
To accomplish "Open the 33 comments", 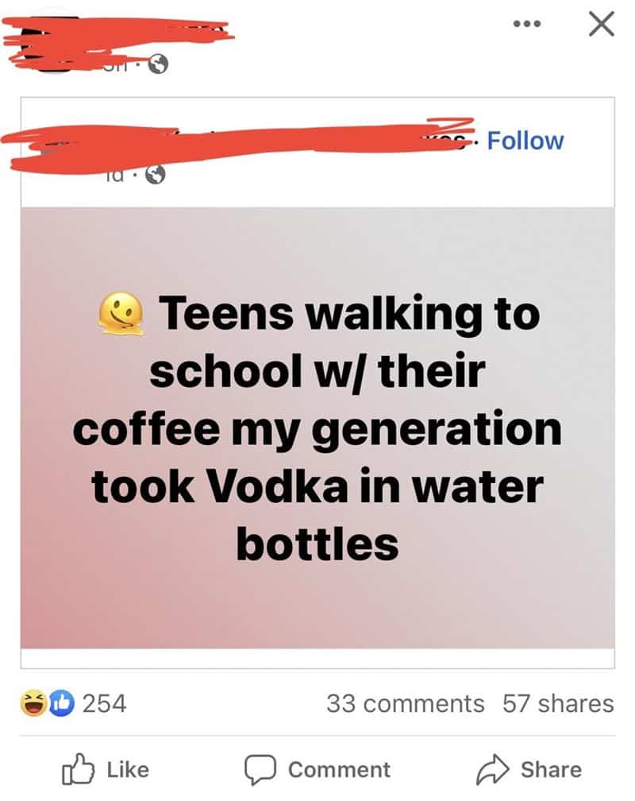I will [406, 703].
